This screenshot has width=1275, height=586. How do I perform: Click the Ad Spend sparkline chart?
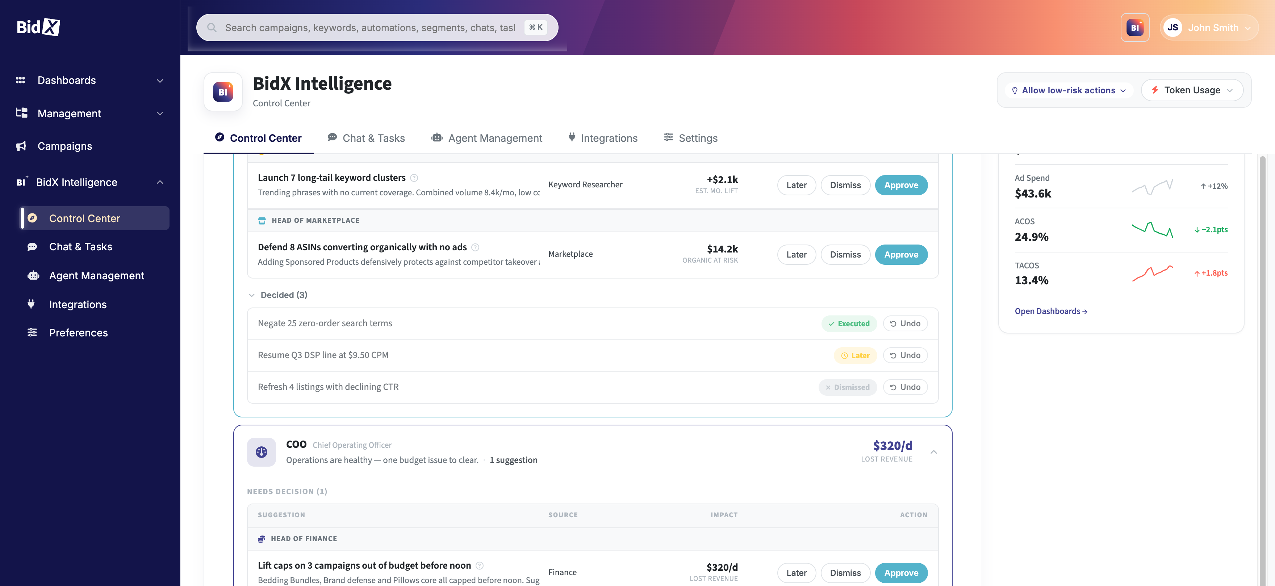point(1152,186)
